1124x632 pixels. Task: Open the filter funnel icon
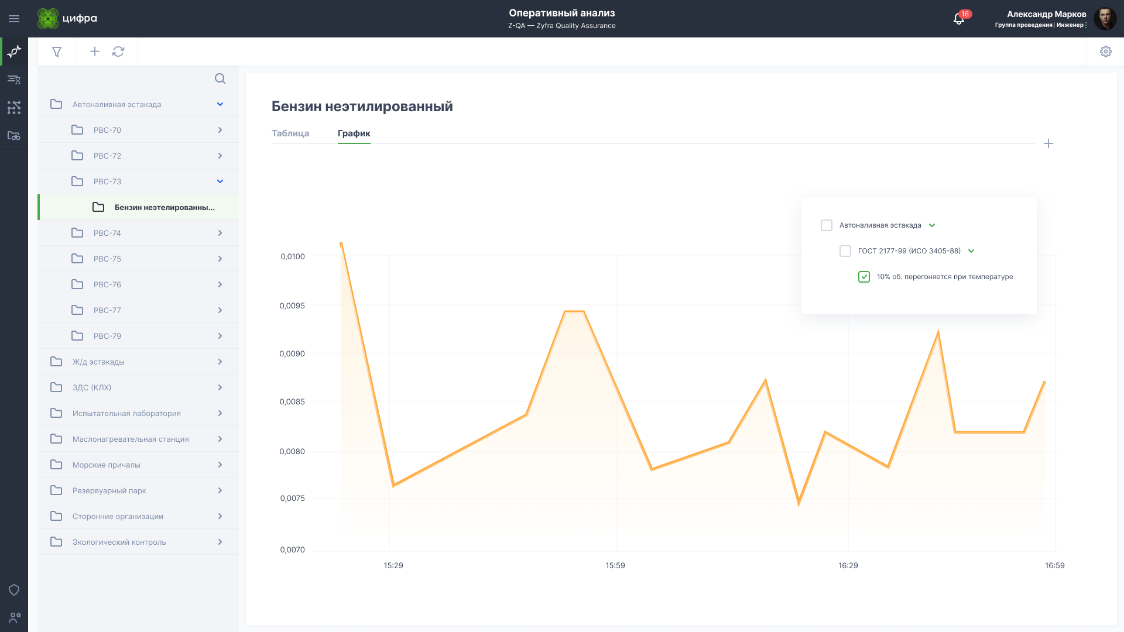[57, 51]
